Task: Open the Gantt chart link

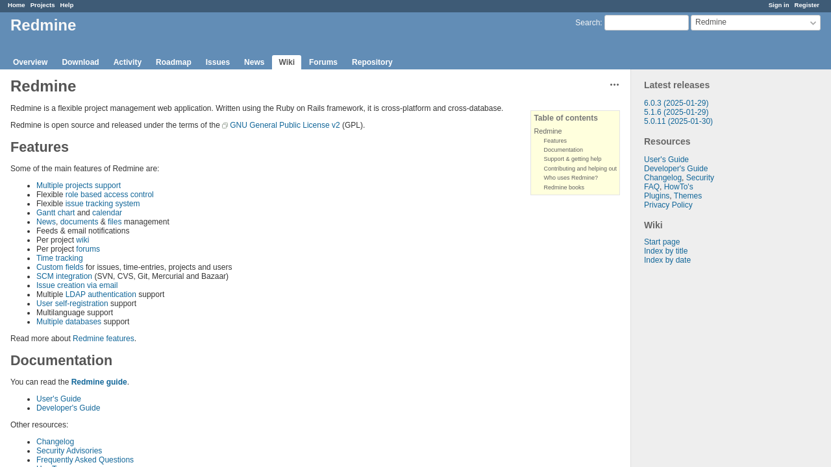Action: point(56,213)
